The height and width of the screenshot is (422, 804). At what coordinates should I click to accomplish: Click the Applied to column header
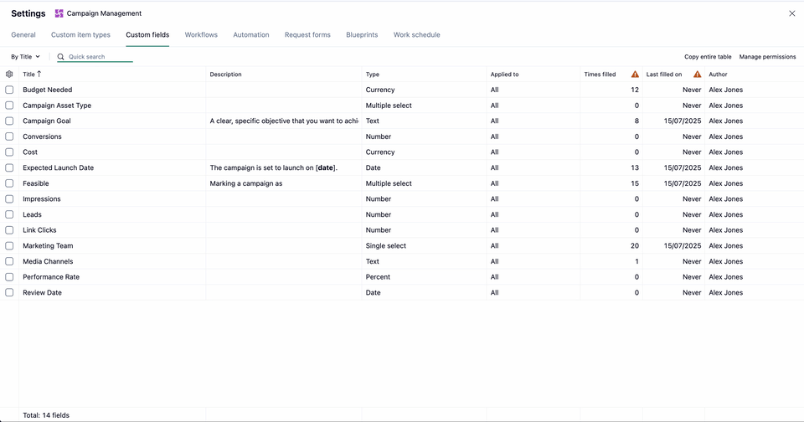pos(504,75)
